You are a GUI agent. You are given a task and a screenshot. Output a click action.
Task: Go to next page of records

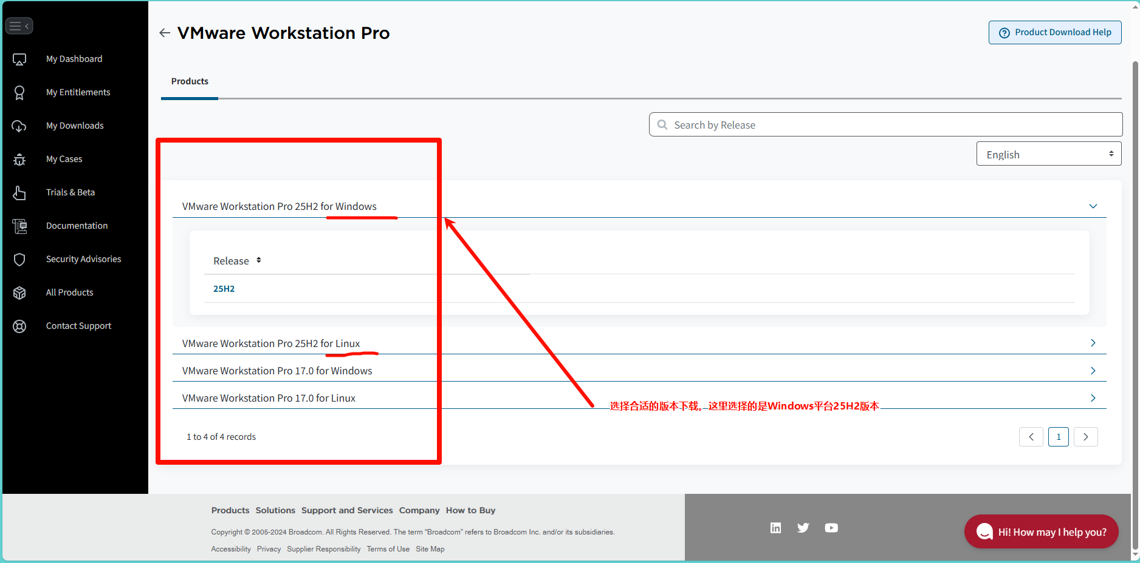[x=1086, y=437]
